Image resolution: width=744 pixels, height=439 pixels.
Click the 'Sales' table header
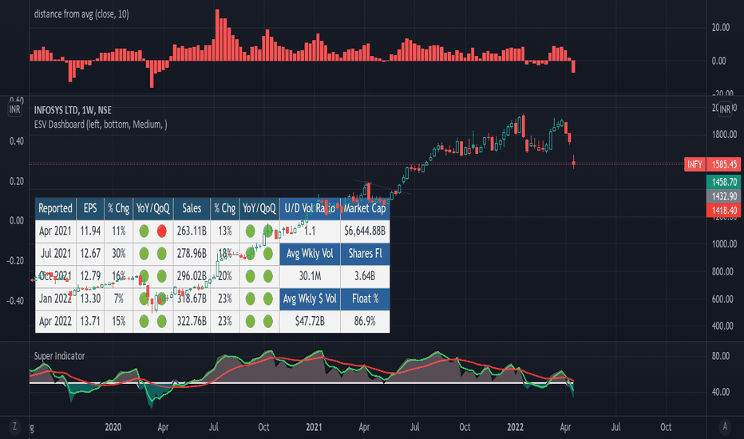pos(192,208)
